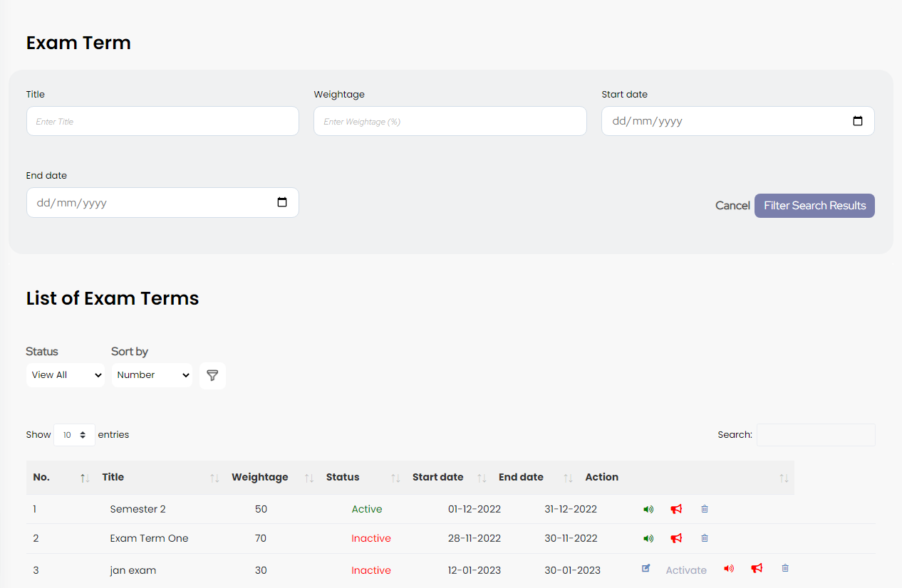
Task: Expand the Sort by Number dropdown
Action: pos(152,375)
